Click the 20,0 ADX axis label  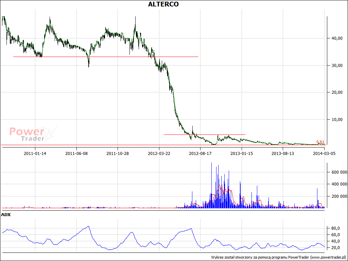[336, 247]
